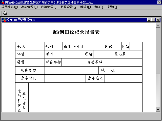Click the empty cell next to 姓名
The height and width of the screenshot is (121, 162).
click(x=35, y=46)
